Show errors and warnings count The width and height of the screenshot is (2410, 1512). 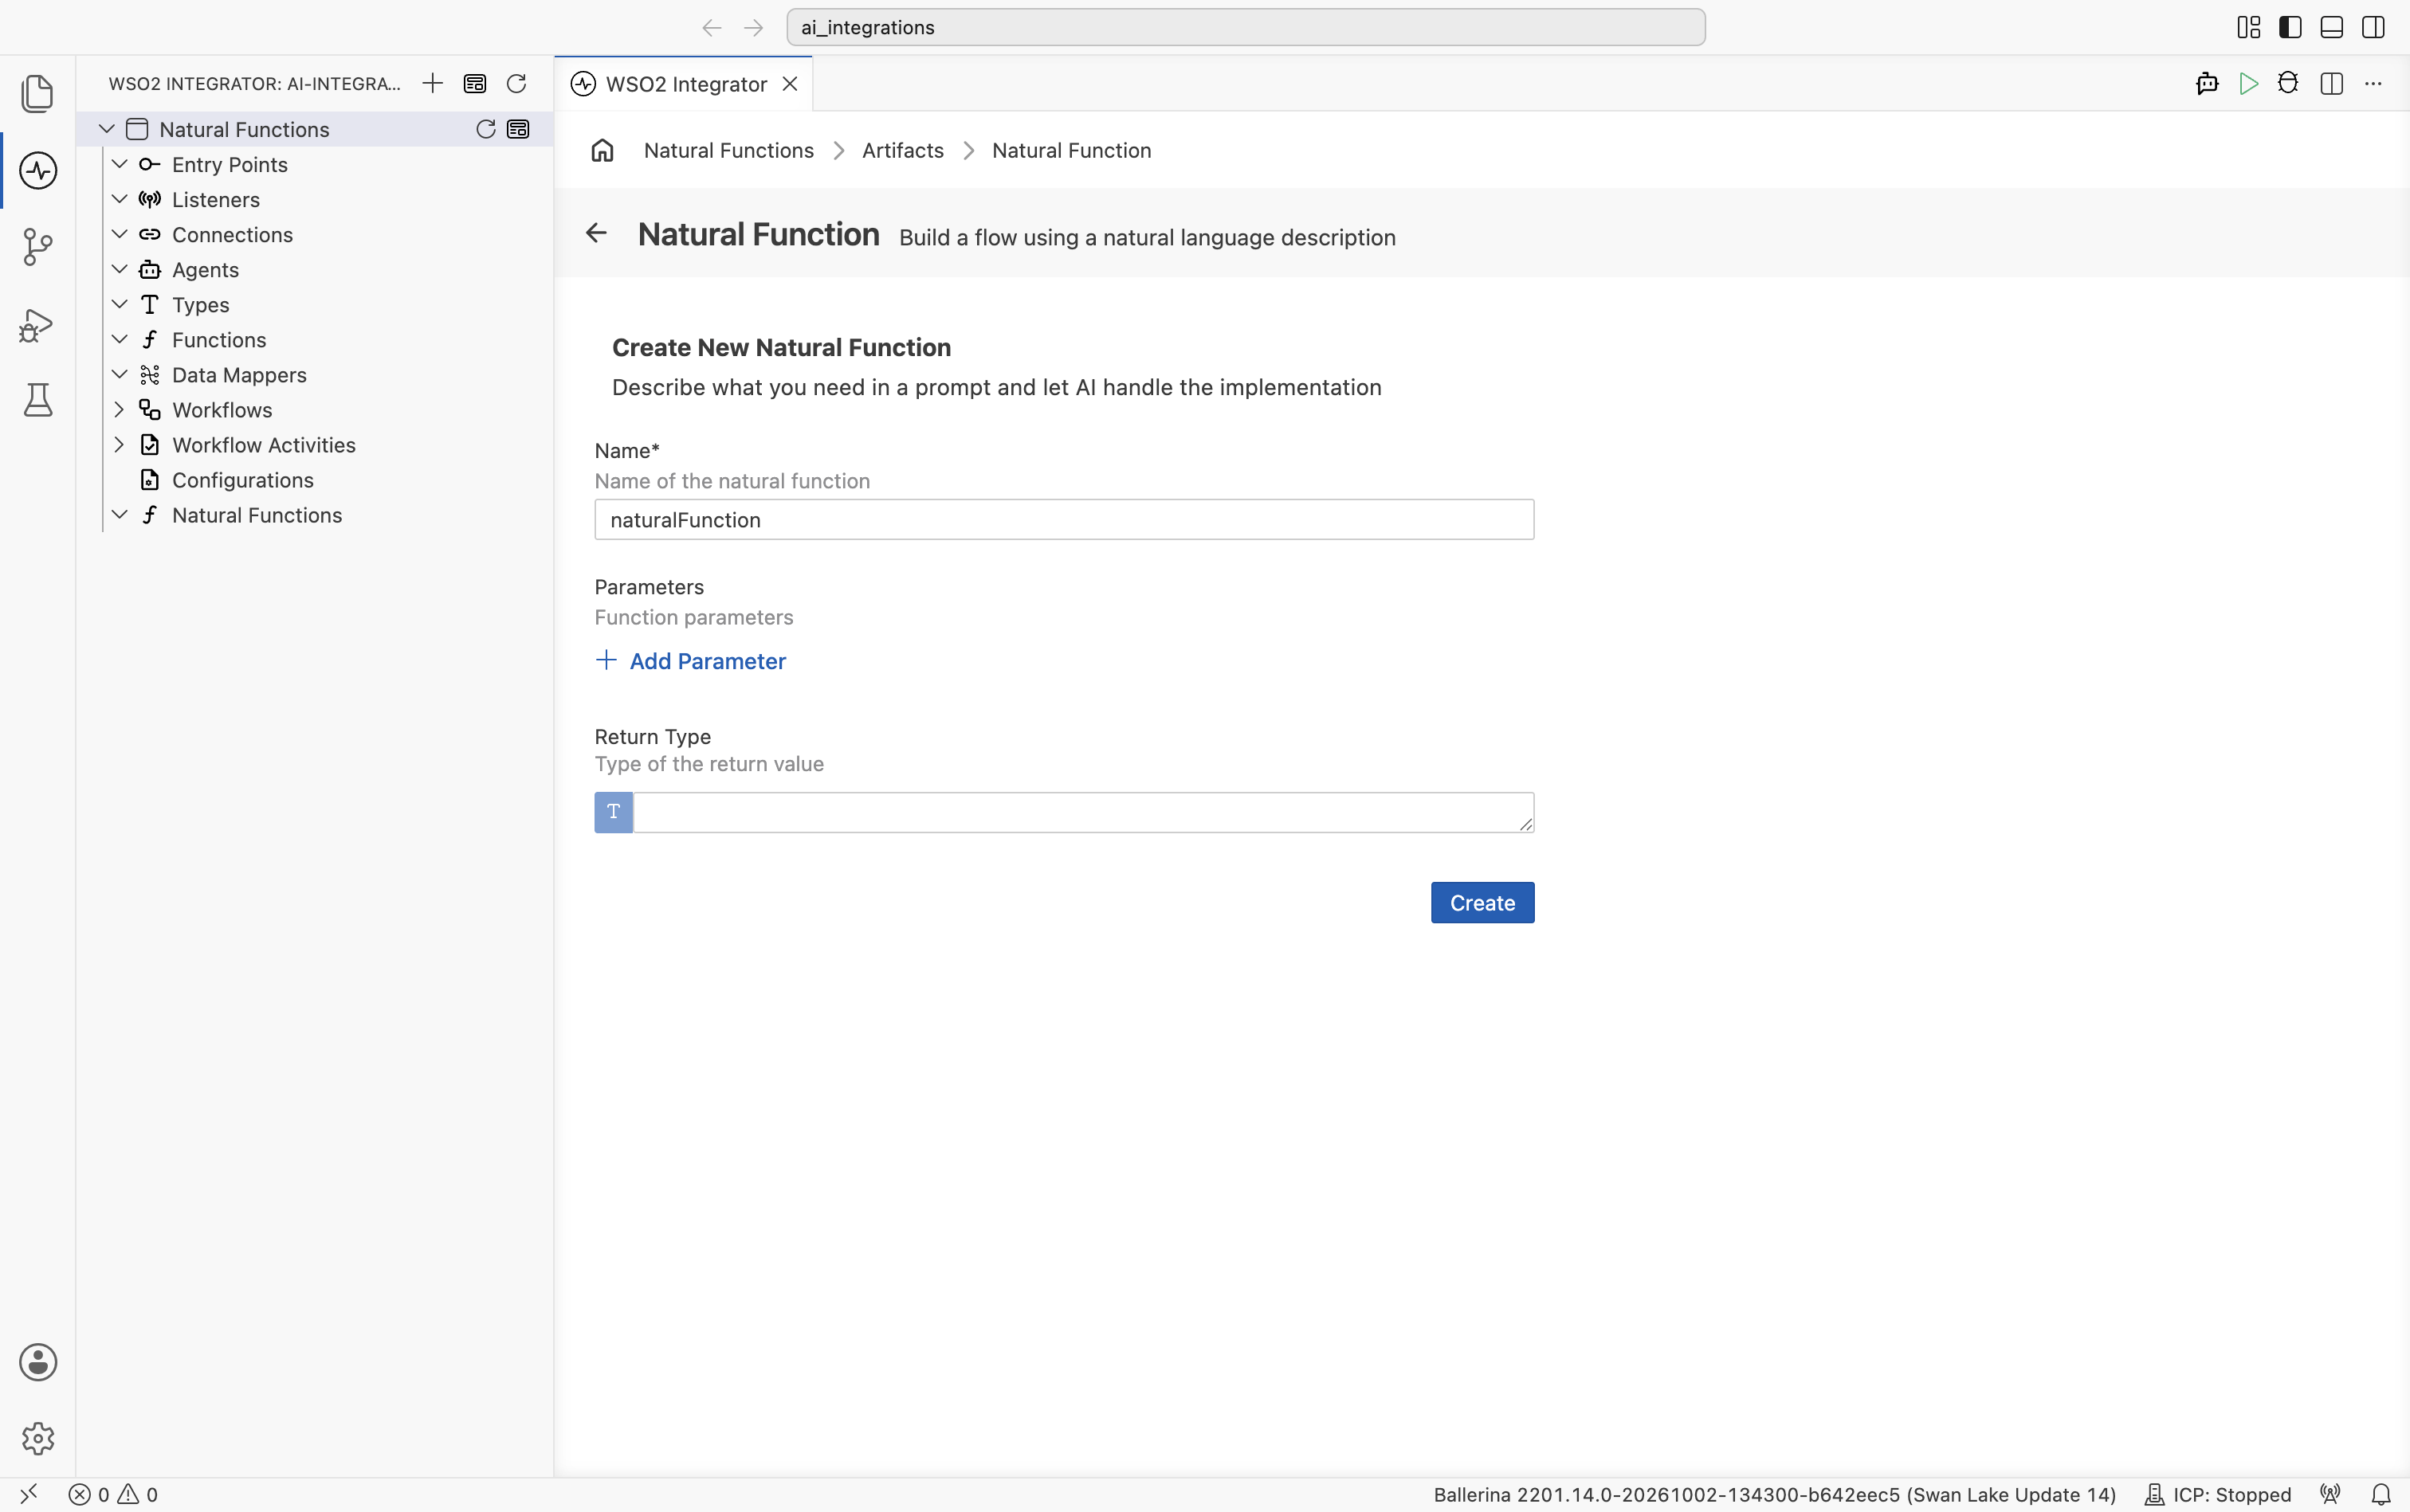pyautogui.click(x=113, y=1494)
